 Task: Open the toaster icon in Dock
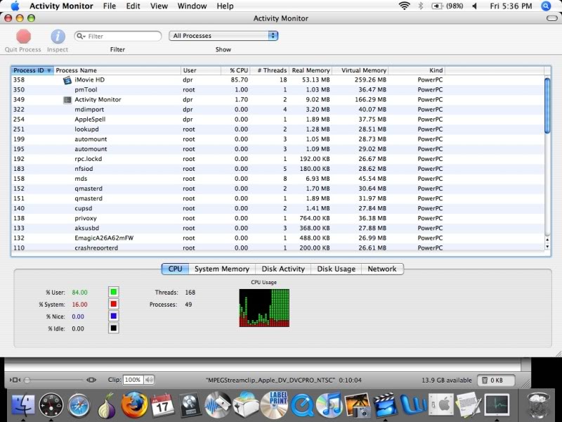(246, 406)
